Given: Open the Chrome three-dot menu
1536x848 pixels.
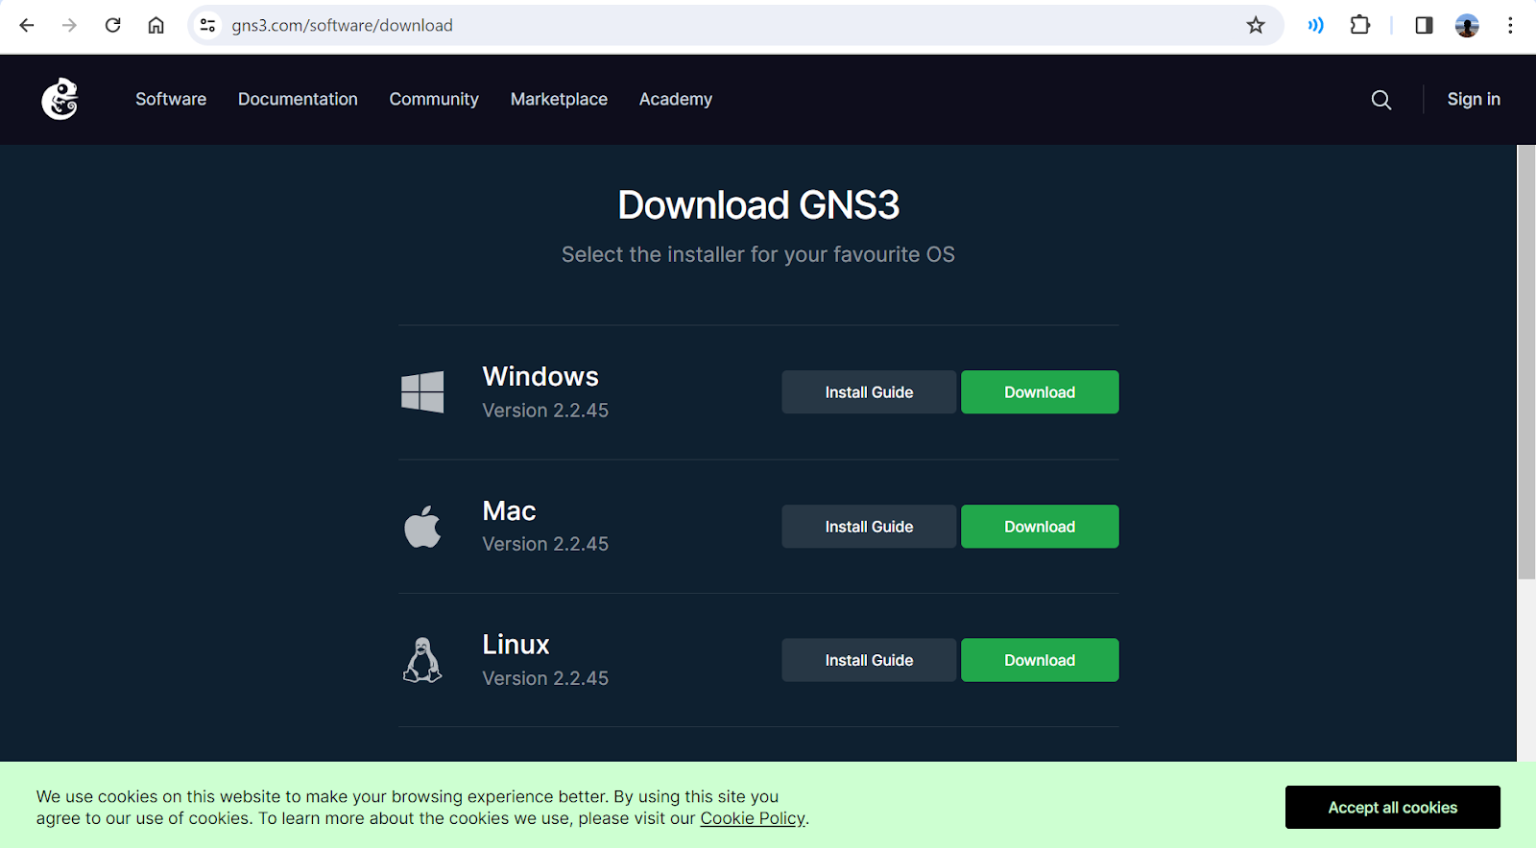Looking at the screenshot, I should [x=1510, y=25].
